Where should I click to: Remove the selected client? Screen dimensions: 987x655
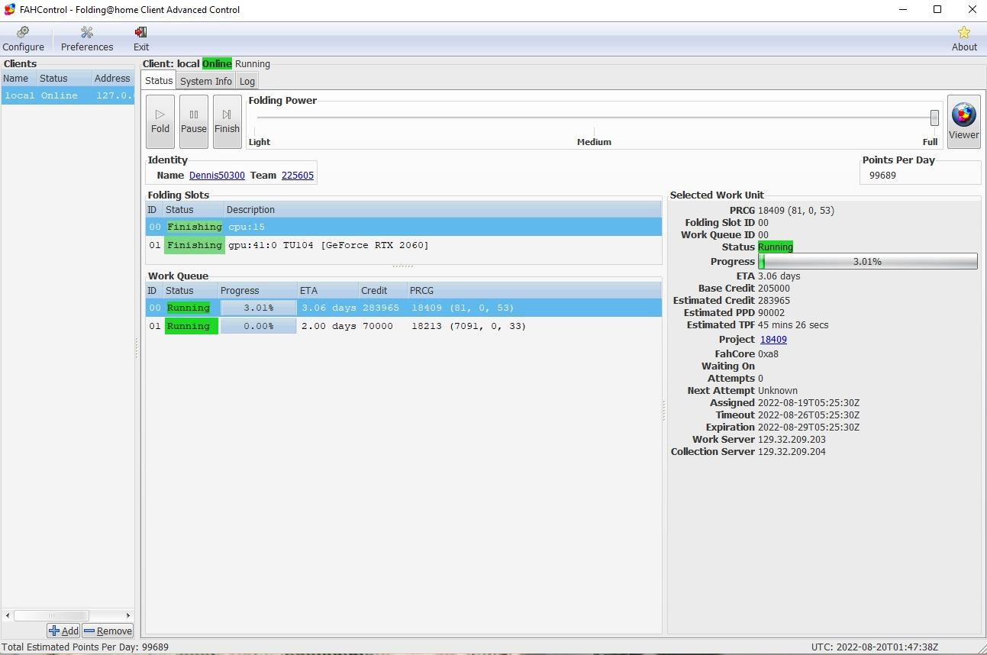click(x=108, y=631)
